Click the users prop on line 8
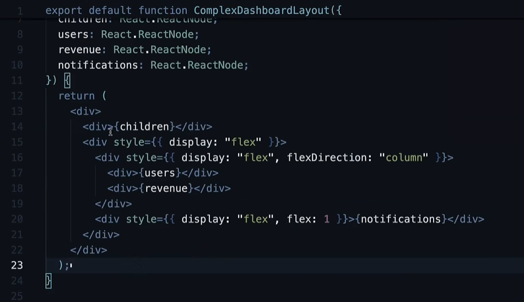 coord(73,34)
